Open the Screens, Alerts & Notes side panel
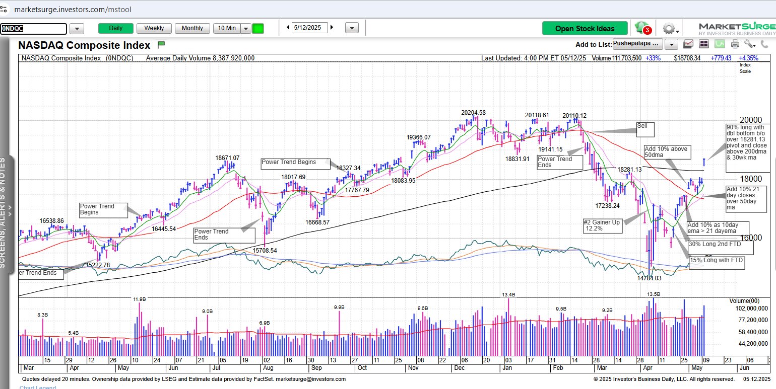This screenshot has width=776, height=389. point(4,211)
